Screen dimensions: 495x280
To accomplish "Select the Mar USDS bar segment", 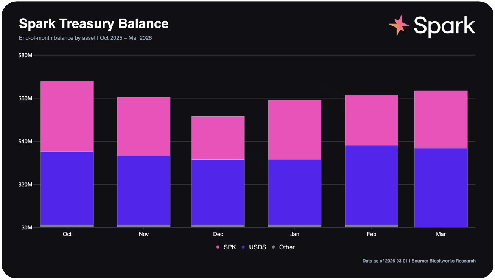I will pyautogui.click(x=441, y=188).
